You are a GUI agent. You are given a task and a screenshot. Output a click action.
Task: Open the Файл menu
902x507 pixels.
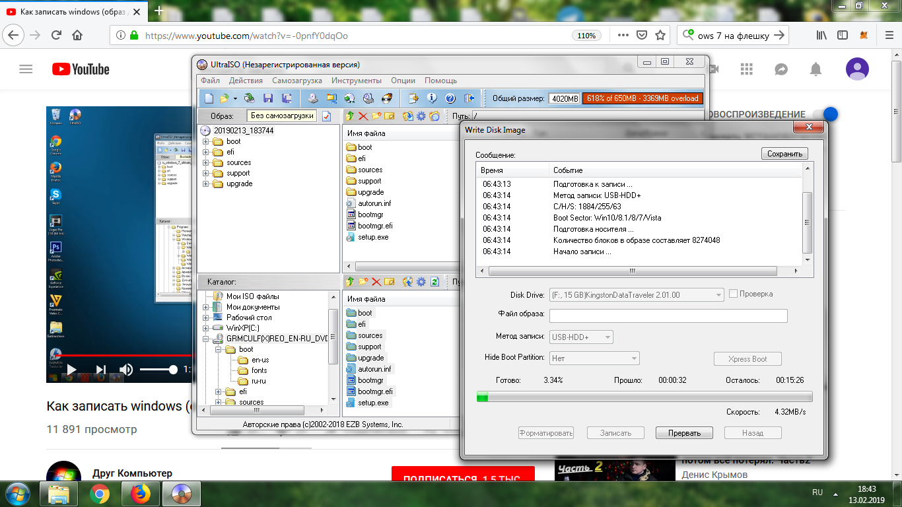coord(211,81)
